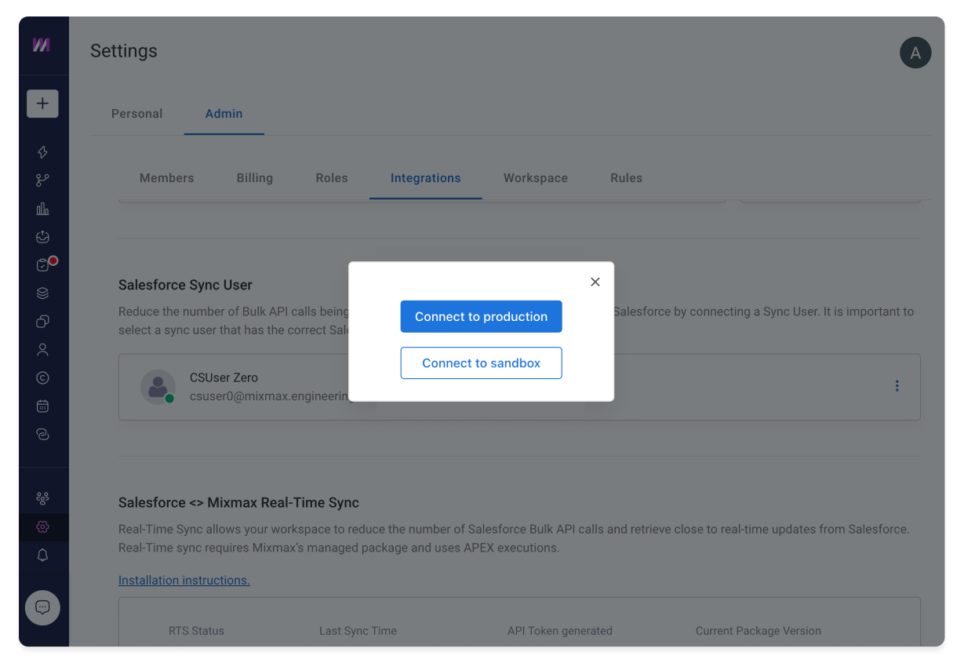The height and width of the screenshot is (663, 964).
Task: Open the three-dot menu for CSUser Zero
Action: pyautogui.click(x=897, y=385)
